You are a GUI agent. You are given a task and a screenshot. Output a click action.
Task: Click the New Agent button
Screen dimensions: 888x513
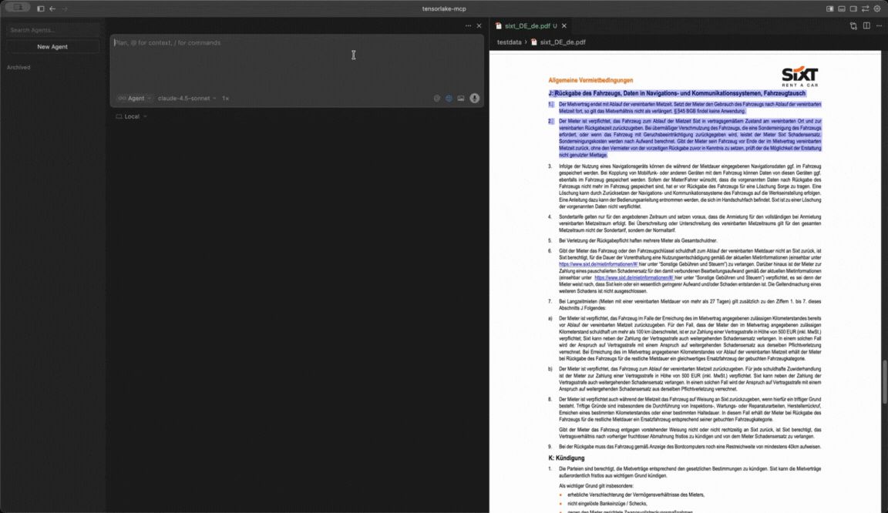point(52,46)
